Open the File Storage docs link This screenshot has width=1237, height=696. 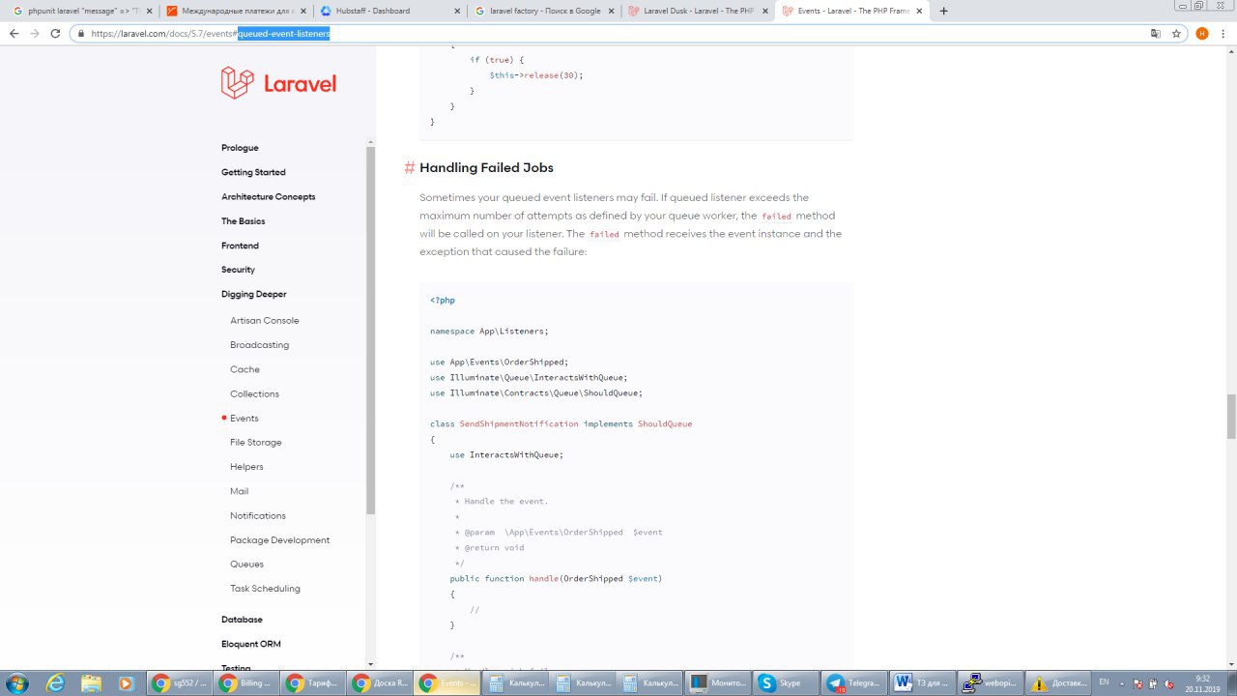click(256, 443)
